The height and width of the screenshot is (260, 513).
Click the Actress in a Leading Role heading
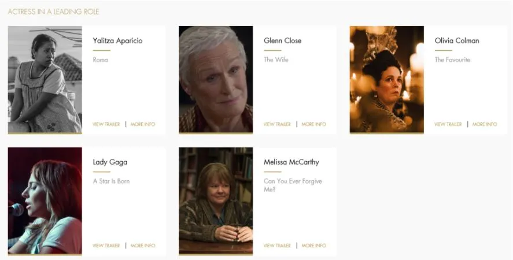pyautogui.click(x=53, y=12)
